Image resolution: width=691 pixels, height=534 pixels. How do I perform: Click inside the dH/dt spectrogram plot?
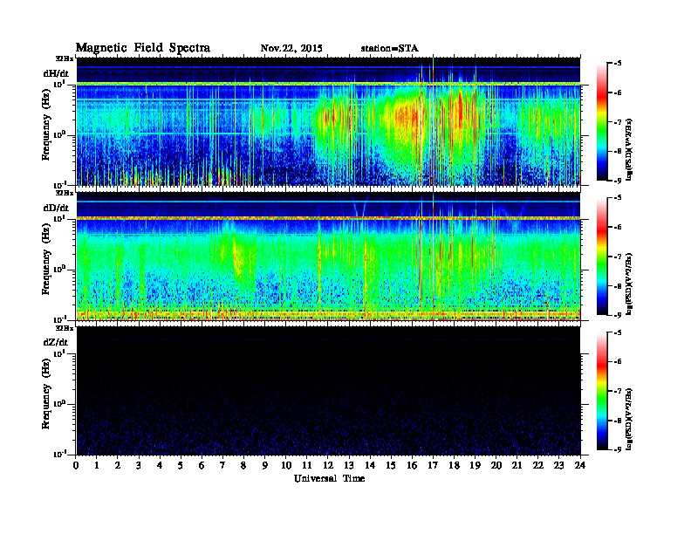coord(328,121)
